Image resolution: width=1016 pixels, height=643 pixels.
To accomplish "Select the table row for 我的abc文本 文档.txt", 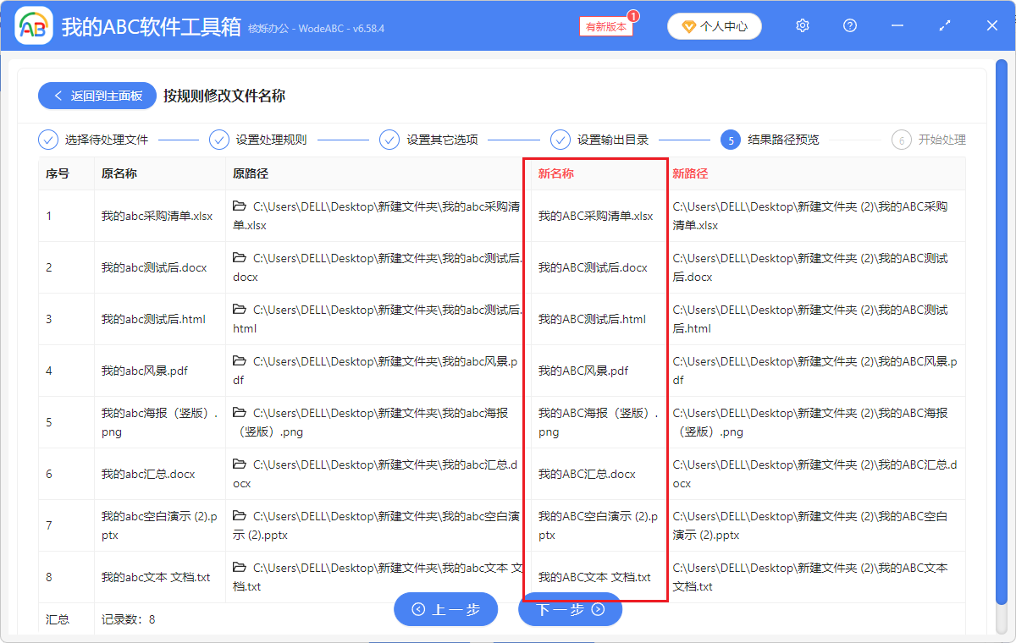I will pos(159,577).
